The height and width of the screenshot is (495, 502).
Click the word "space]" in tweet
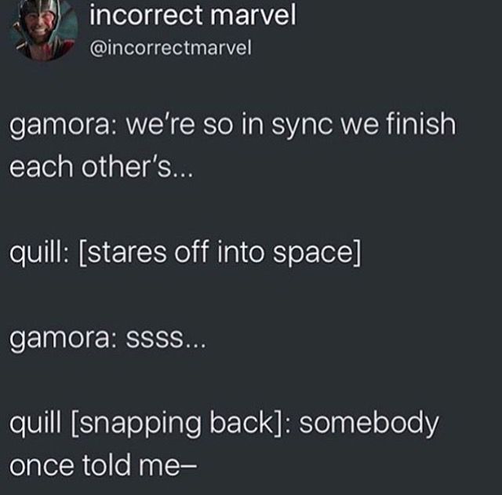click(x=317, y=253)
